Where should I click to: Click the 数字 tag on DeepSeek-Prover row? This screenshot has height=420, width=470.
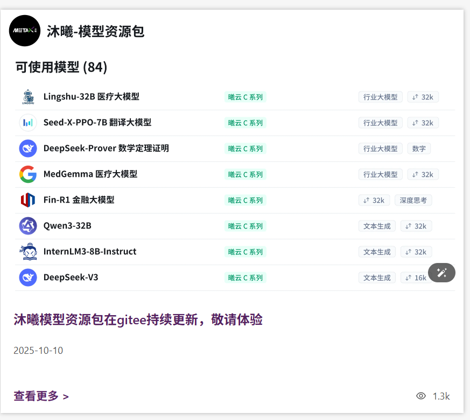point(418,149)
